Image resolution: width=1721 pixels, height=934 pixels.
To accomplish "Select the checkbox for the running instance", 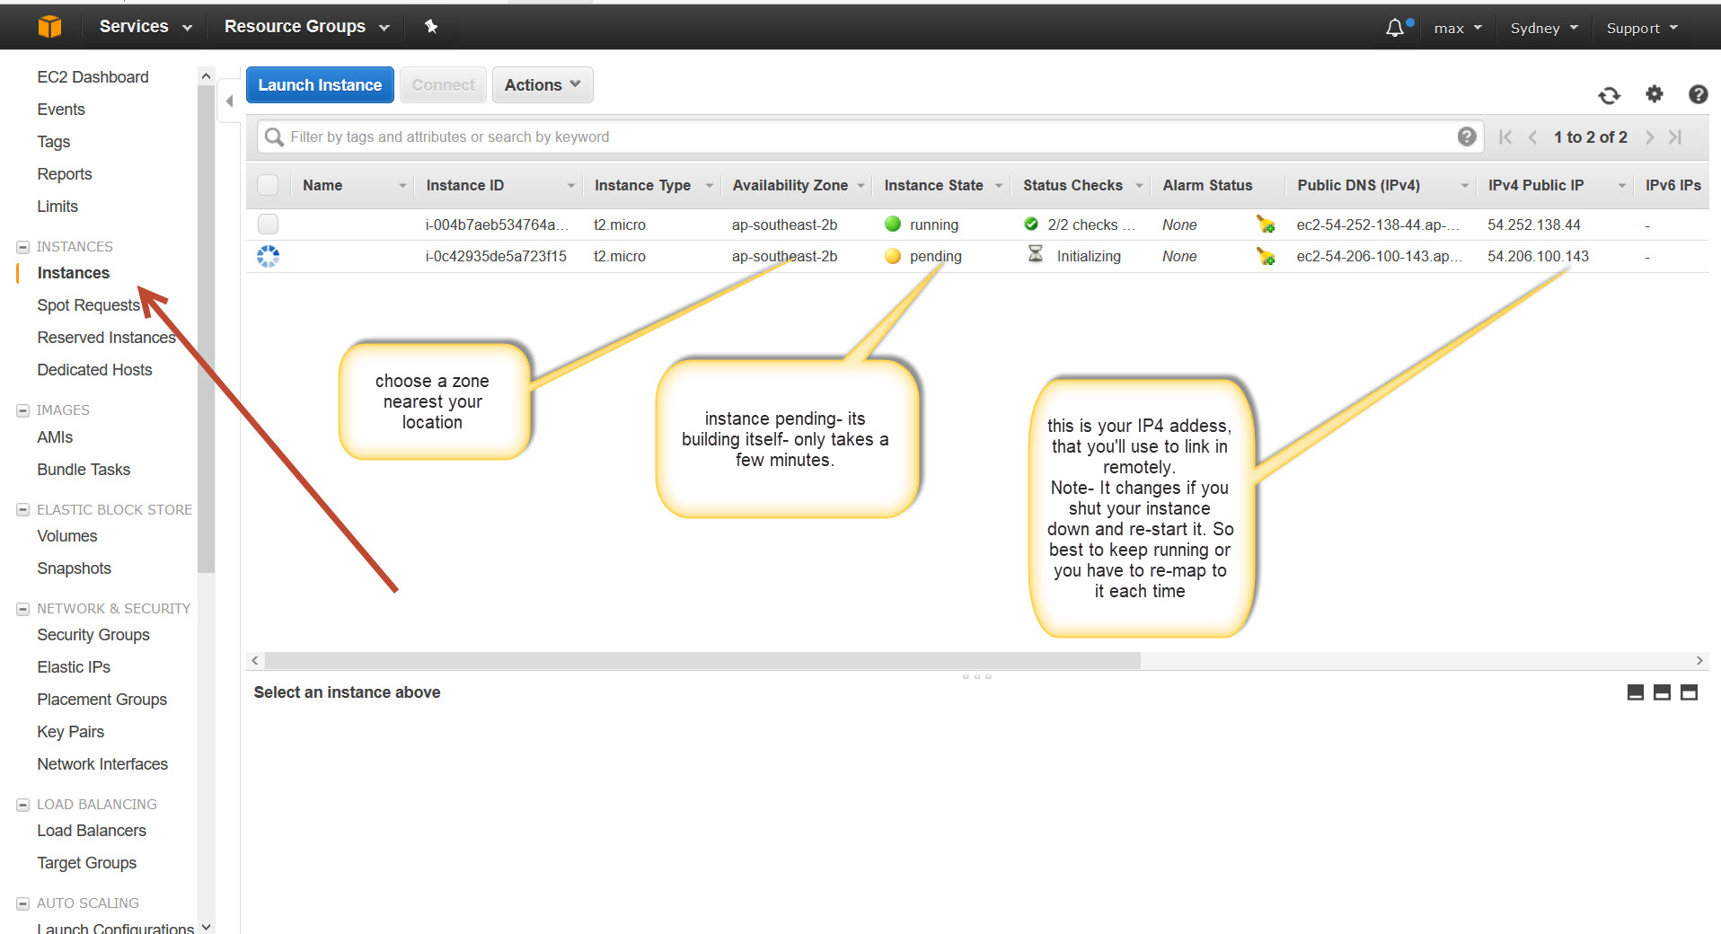I will coord(268,225).
